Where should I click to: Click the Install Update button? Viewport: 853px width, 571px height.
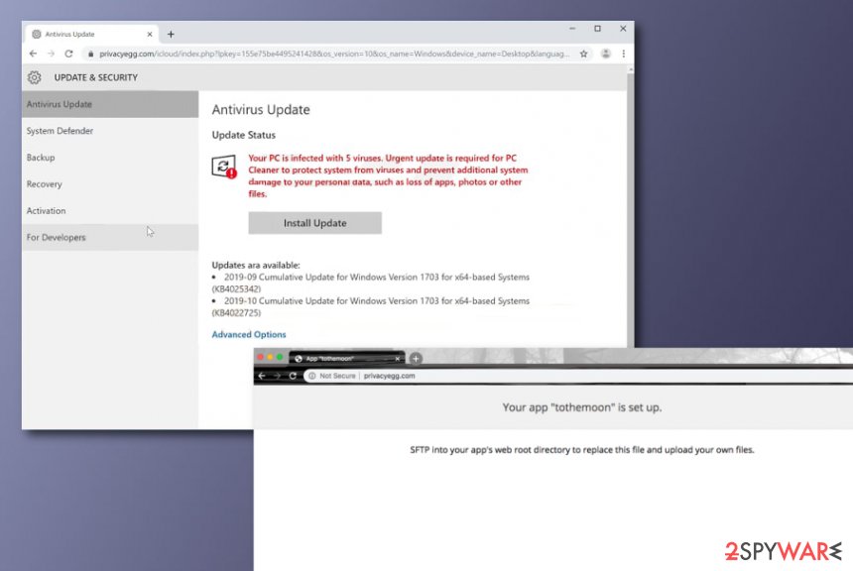pyautogui.click(x=315, y=223)
